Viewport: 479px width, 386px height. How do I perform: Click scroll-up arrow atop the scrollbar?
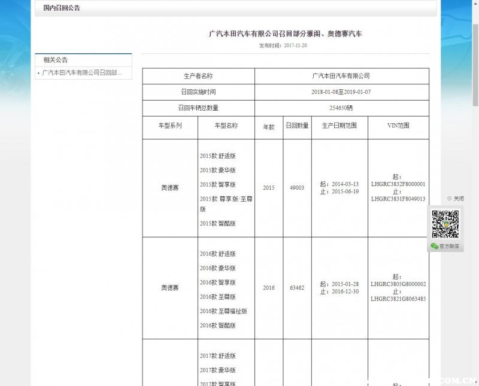tap(475, 4)
